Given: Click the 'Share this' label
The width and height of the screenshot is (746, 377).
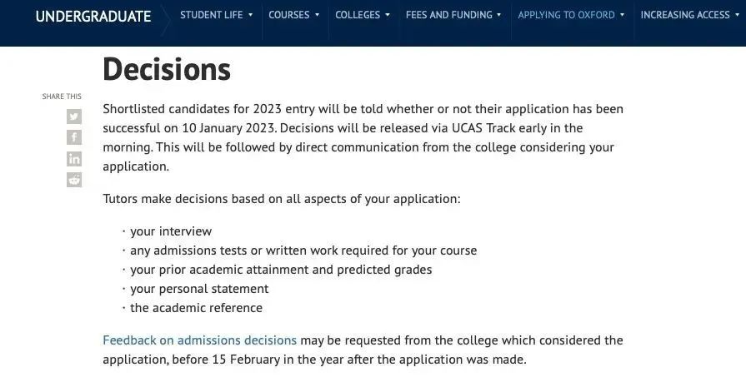Looking at the screenshot, I should [x=62, y=97].
